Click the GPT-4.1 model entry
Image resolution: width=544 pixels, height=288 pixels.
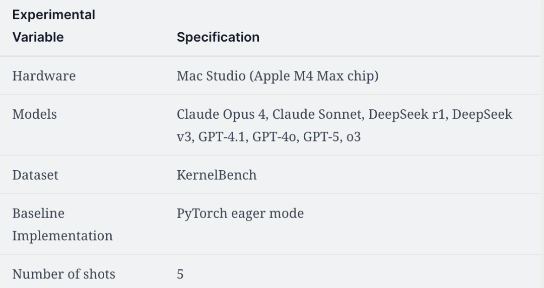pyautogui.click(x=222, y=137)
